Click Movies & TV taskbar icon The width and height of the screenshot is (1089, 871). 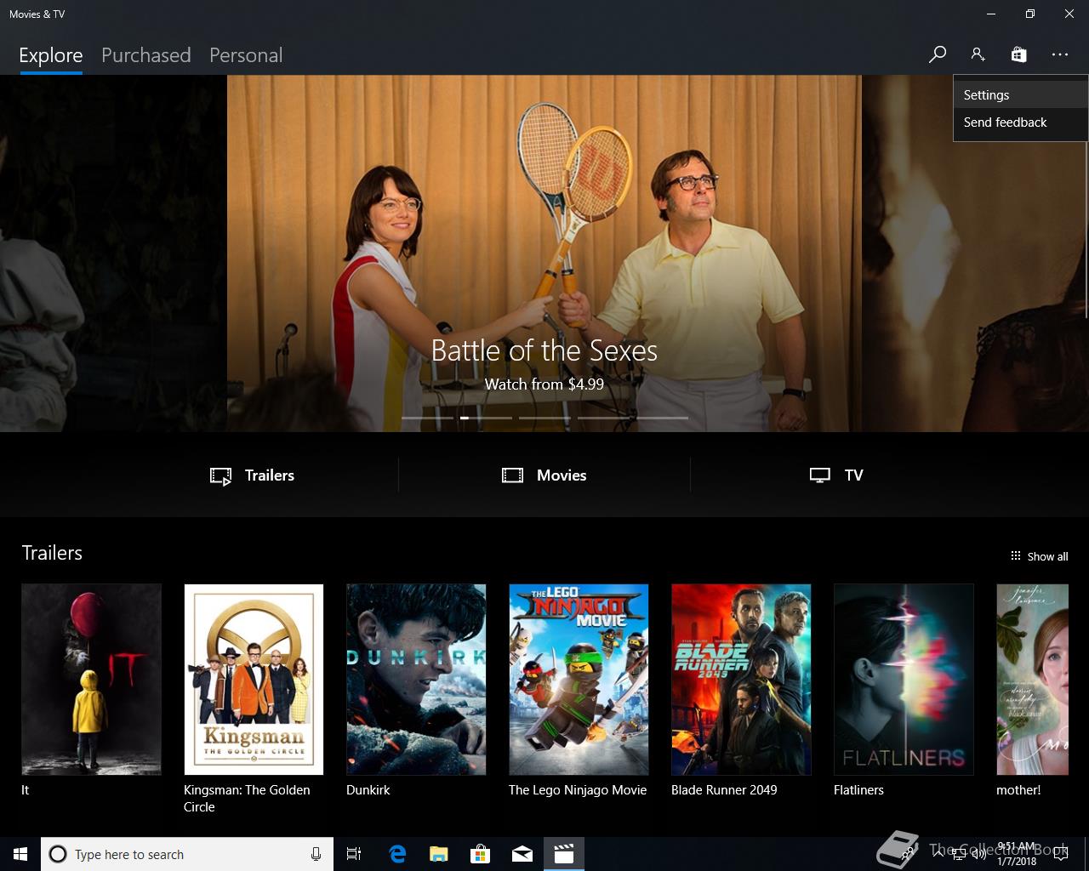(564, 854)
